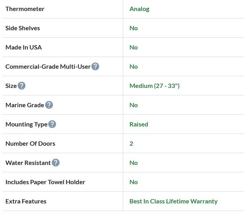Select the Medium (27 - 33") size link
Viewport: 247px width, 216px height.
(154, 86)
